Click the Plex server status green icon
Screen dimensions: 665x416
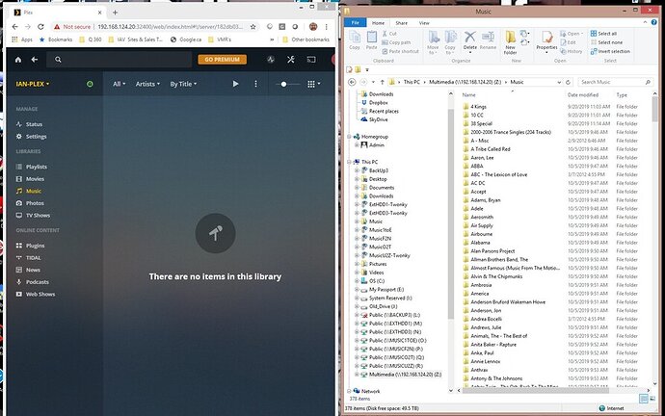click(x=90, y=84)
